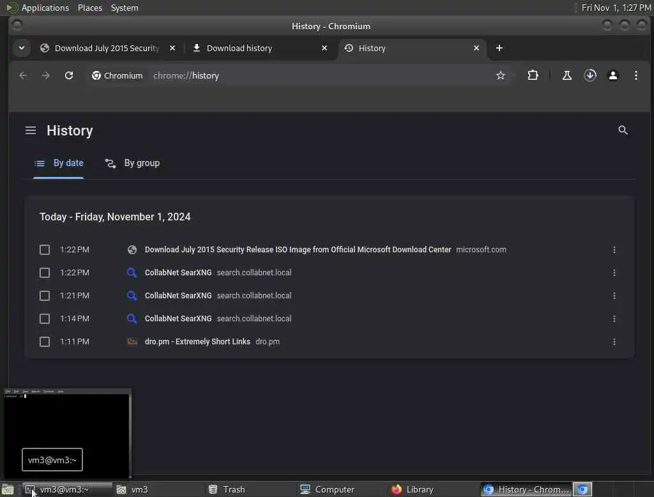
Task: Open Download July 2015 Security Release history link
Action: click(298, 250)
